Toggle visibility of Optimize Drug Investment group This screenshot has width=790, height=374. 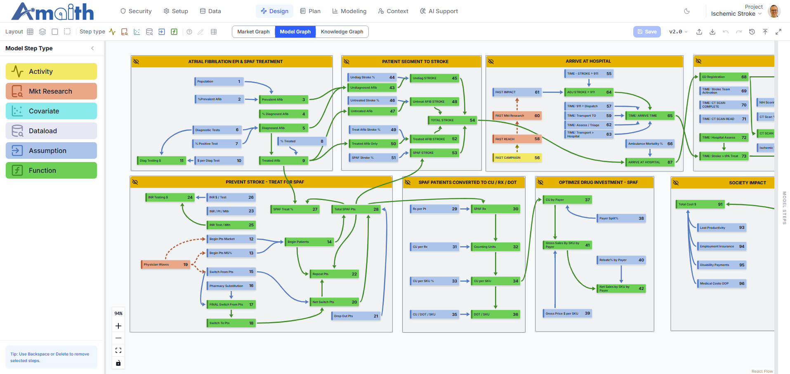pos(540,182)
